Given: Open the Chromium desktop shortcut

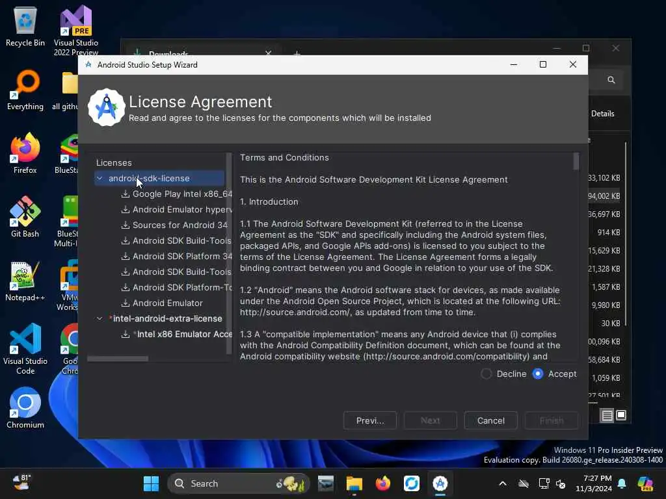Looking at the screenshot, I should click(25, 408).
